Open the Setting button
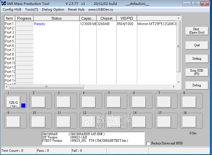This screenshot has height=155, width=212. tap(197, 59)
